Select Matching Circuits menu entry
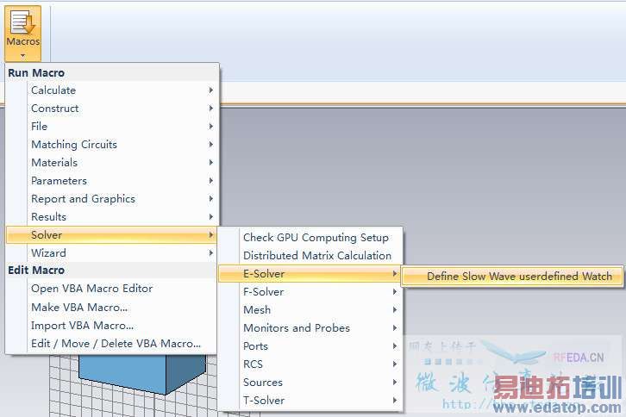Screen dimensions: 626x417 coord(74,145)
